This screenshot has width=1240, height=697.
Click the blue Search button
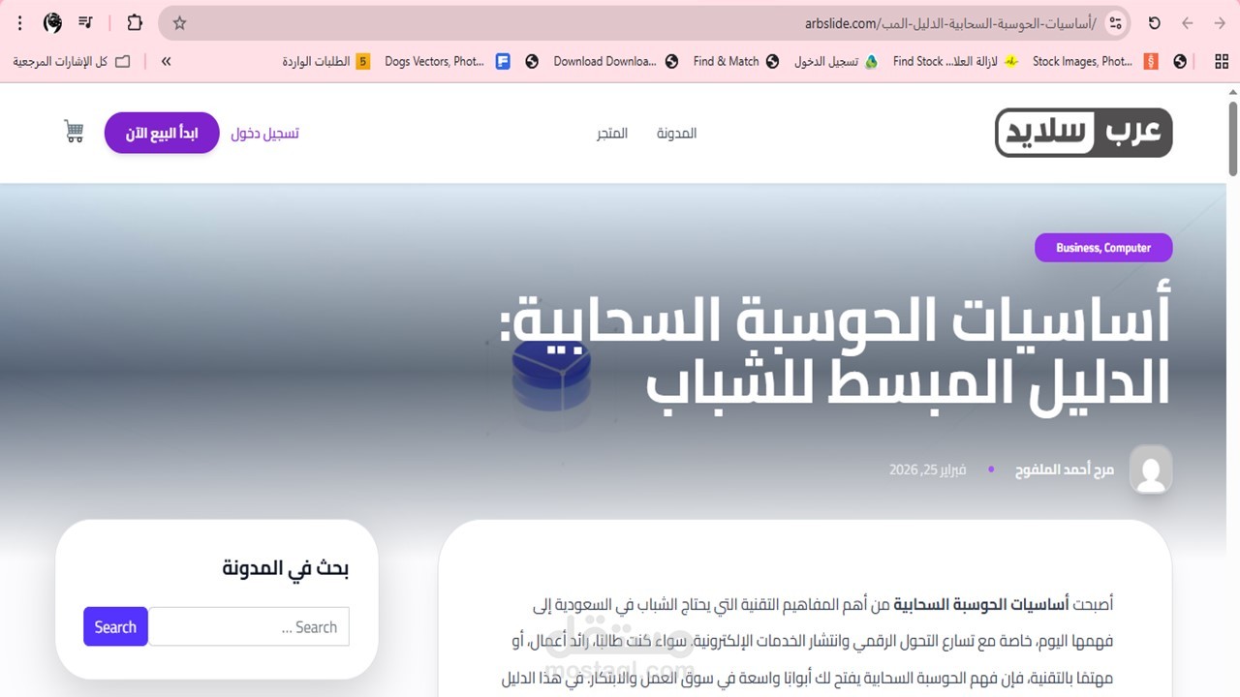click(115, 626)
